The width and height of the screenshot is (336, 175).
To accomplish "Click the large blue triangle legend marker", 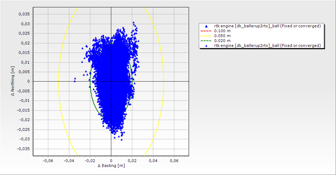I will point(206,26).
